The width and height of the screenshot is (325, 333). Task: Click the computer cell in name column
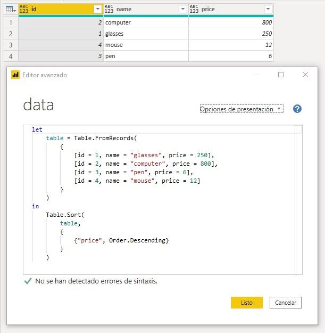pyautogui.click(x=146, y=22)
